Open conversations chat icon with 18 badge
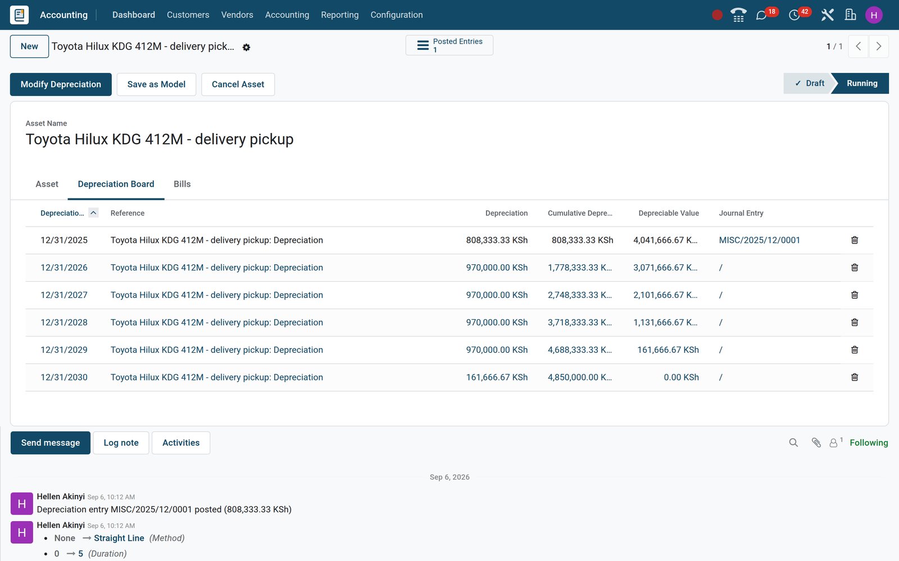 (761, 15)
